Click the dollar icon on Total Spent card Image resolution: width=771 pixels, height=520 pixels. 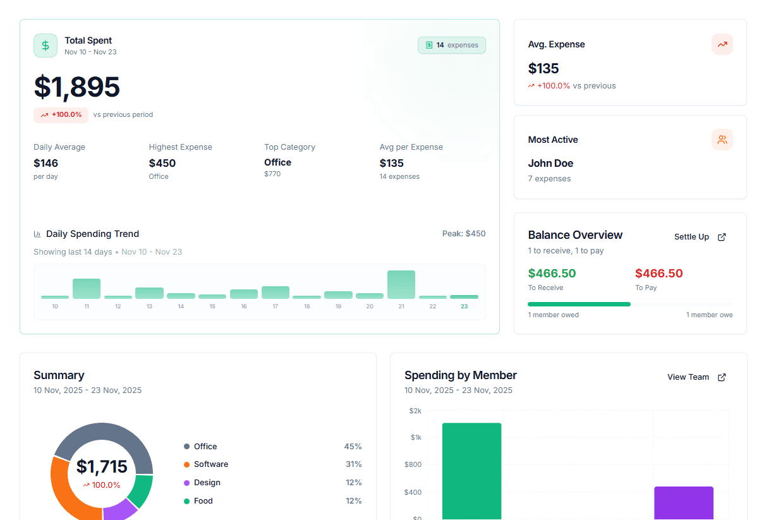click(x=45, y=45)
